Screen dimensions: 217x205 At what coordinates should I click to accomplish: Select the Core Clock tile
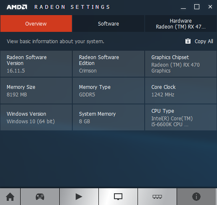[181, 91]
